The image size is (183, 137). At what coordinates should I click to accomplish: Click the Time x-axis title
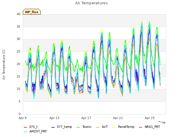pyautogui.click(x=162, y=122)
